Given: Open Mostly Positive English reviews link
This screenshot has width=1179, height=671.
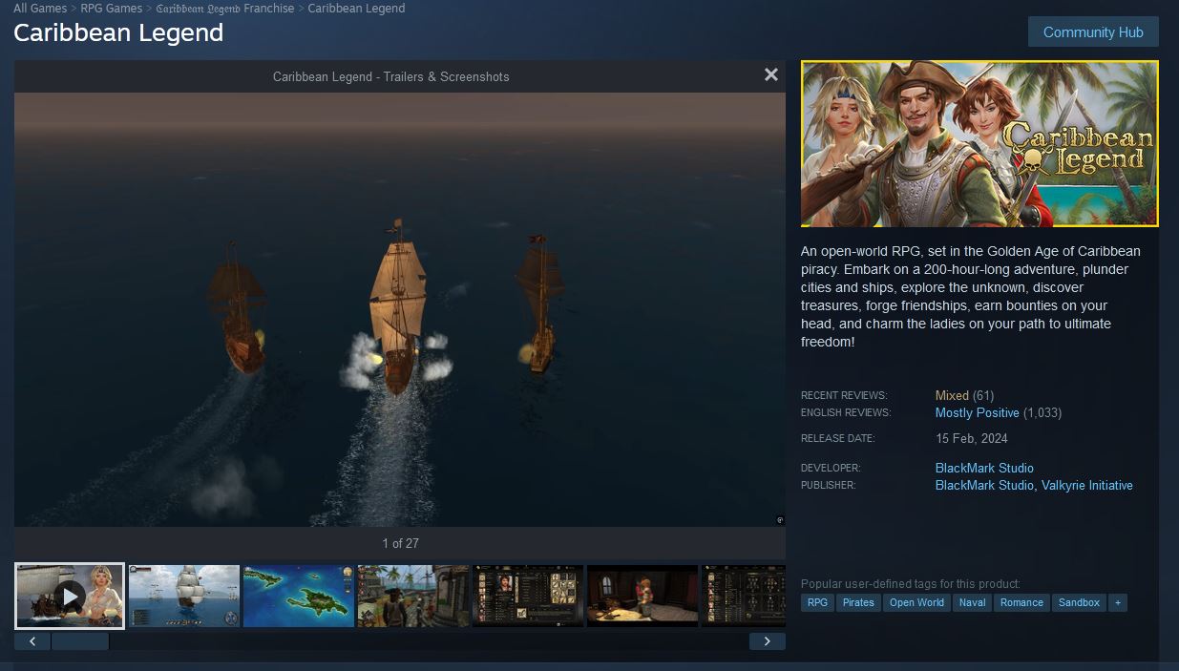Looking at the screenshot, I should pos(978,413).
